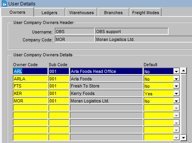Screen dimensions: 192x143
Task: Click the Moran Logistics Ltd. header field
Action: coord(144,39)
